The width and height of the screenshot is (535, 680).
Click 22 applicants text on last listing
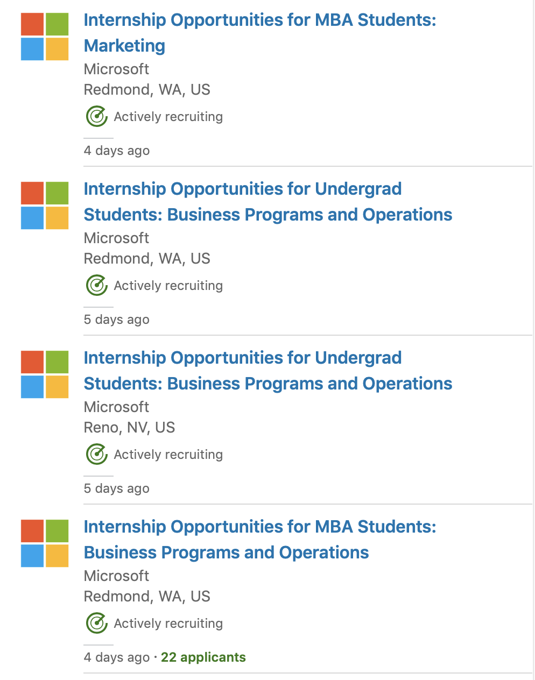[203, 657]
